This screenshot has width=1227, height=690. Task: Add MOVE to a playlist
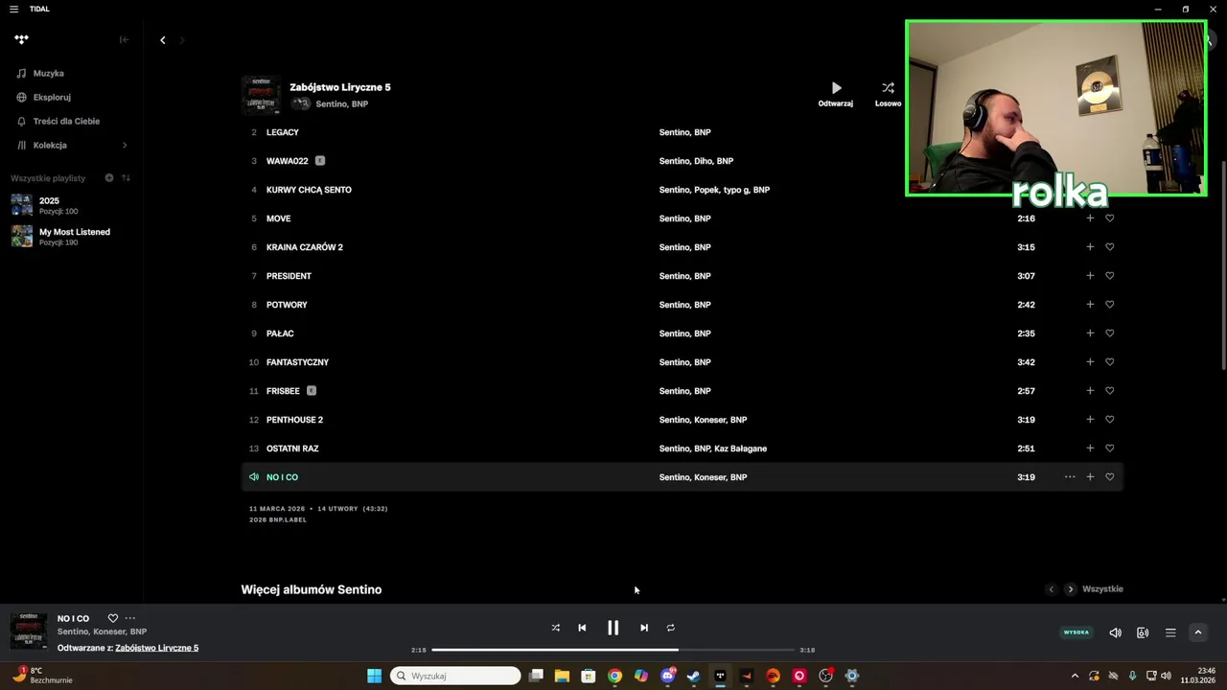(1090, 218)
